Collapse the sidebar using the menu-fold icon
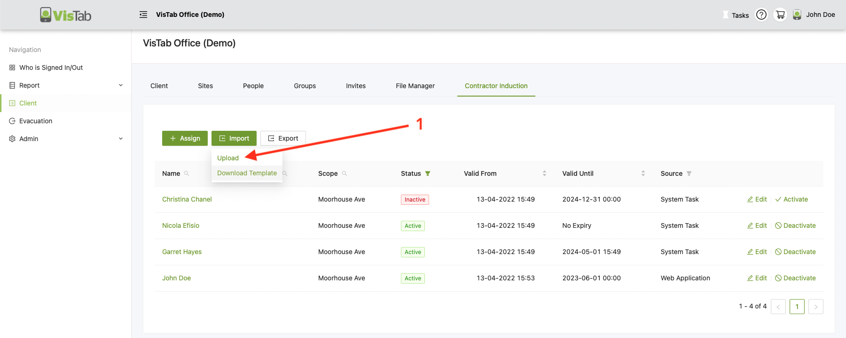The width and height of the screenshot is (846, 338). click(x=143, y=15)
